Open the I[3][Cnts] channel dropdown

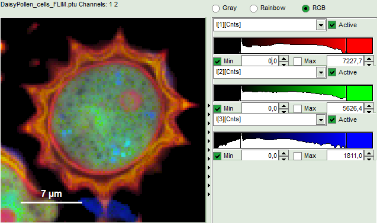pos(321,119)
